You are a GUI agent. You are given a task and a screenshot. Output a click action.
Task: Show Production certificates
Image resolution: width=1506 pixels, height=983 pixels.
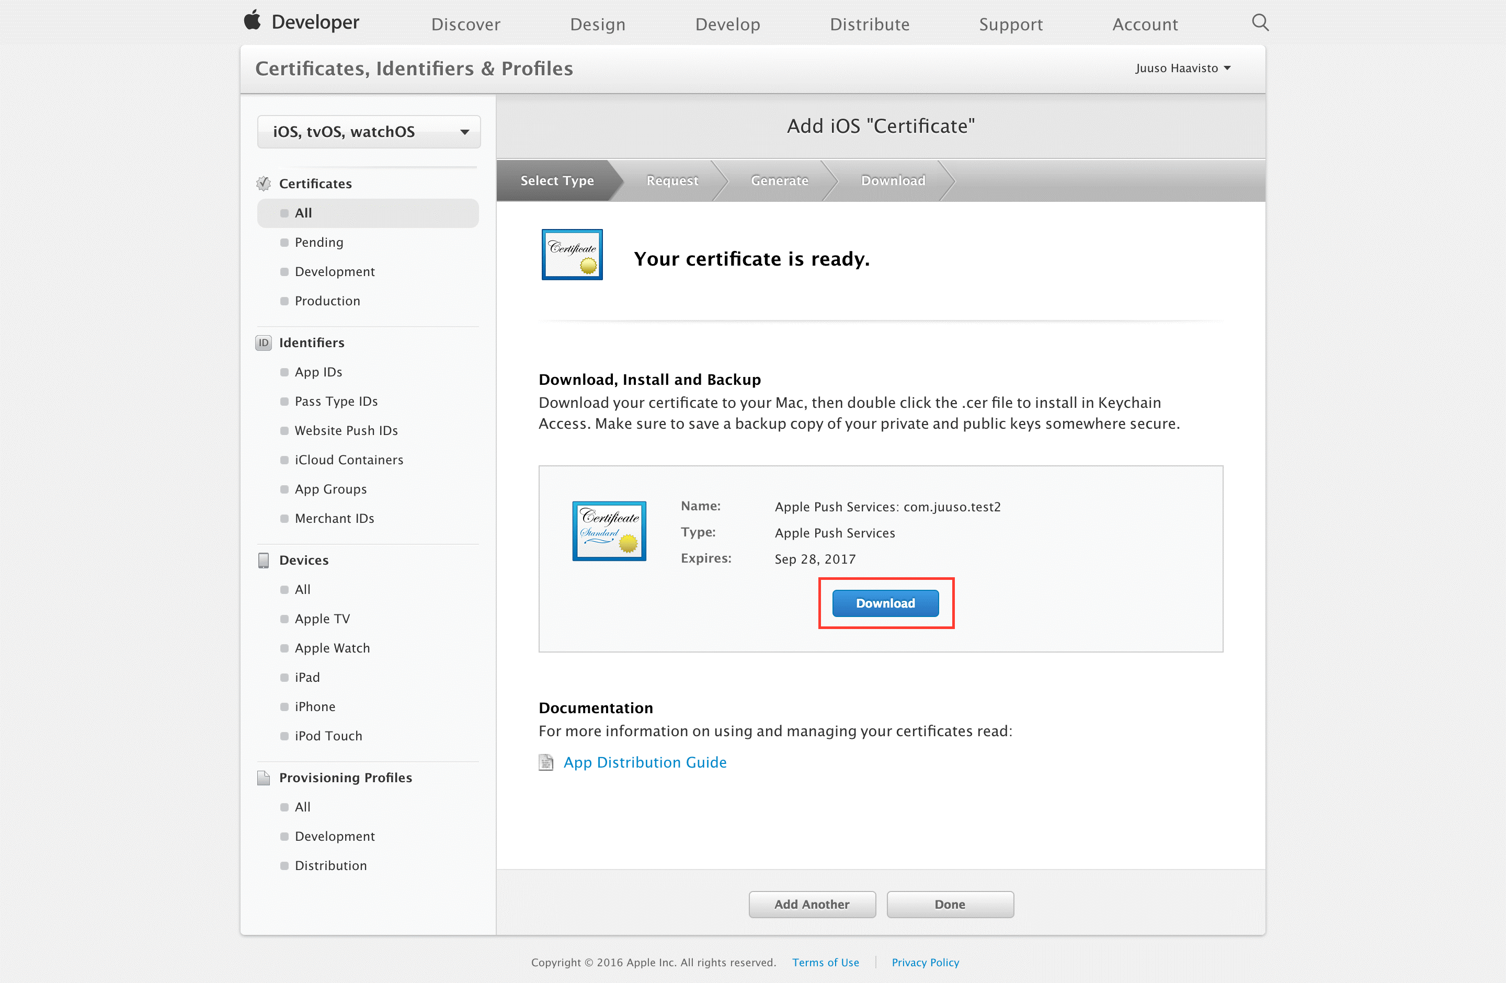(327, 301)
